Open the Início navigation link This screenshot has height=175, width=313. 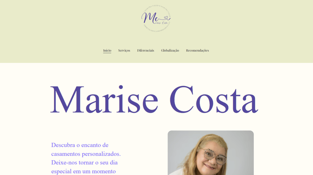point(107,50)
